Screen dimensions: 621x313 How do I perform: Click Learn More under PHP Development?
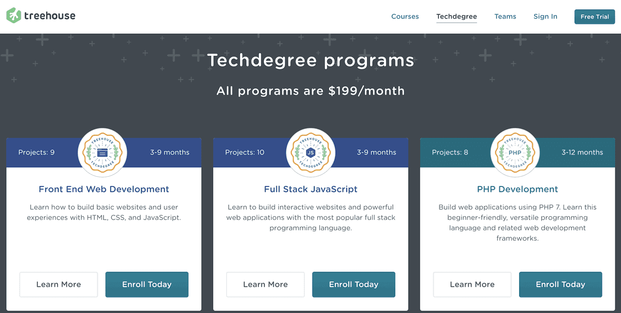pyautogui.click(x=472, y=284)
